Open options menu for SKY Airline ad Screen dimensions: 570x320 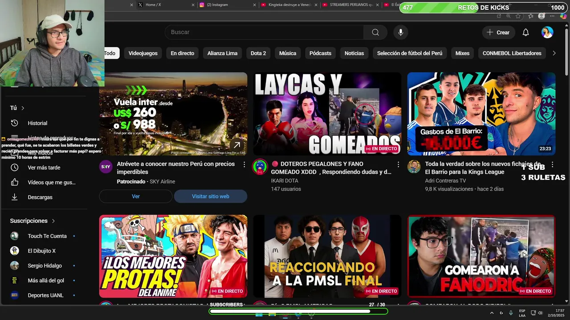(x=244, y=164)
